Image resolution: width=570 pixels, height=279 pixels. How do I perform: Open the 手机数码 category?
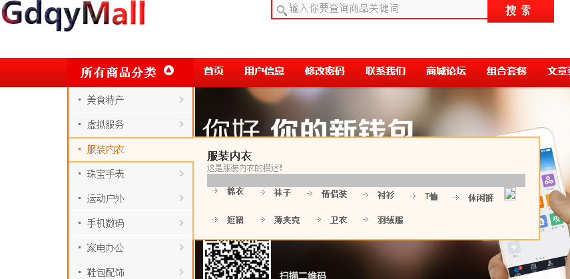coord(105,223)
